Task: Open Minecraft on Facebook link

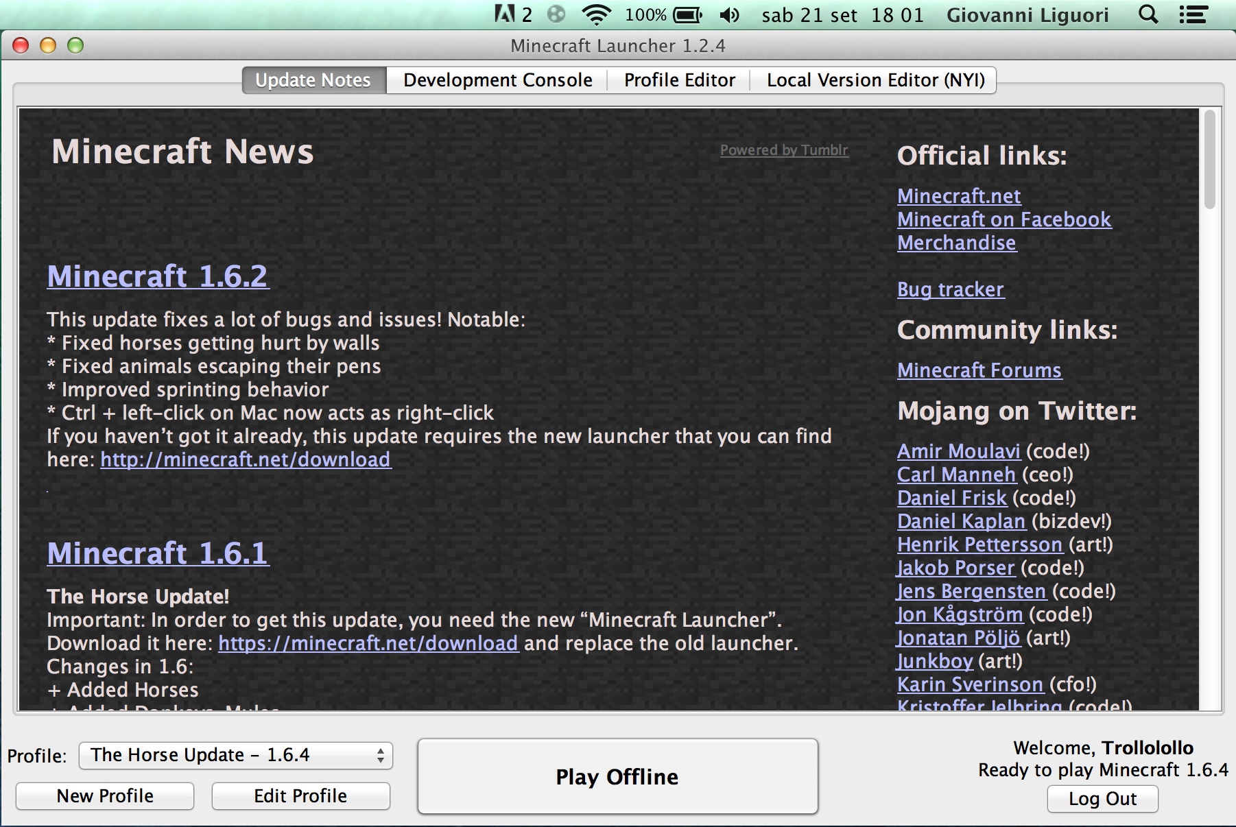Action: pos(1003,219)
